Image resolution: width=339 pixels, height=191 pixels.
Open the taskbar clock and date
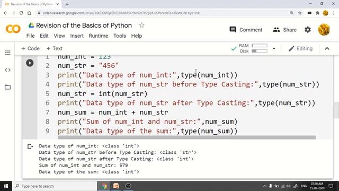point(317,186)
